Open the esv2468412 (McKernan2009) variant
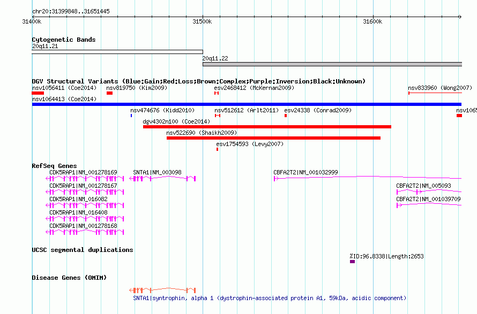 (x=254, y=88)
